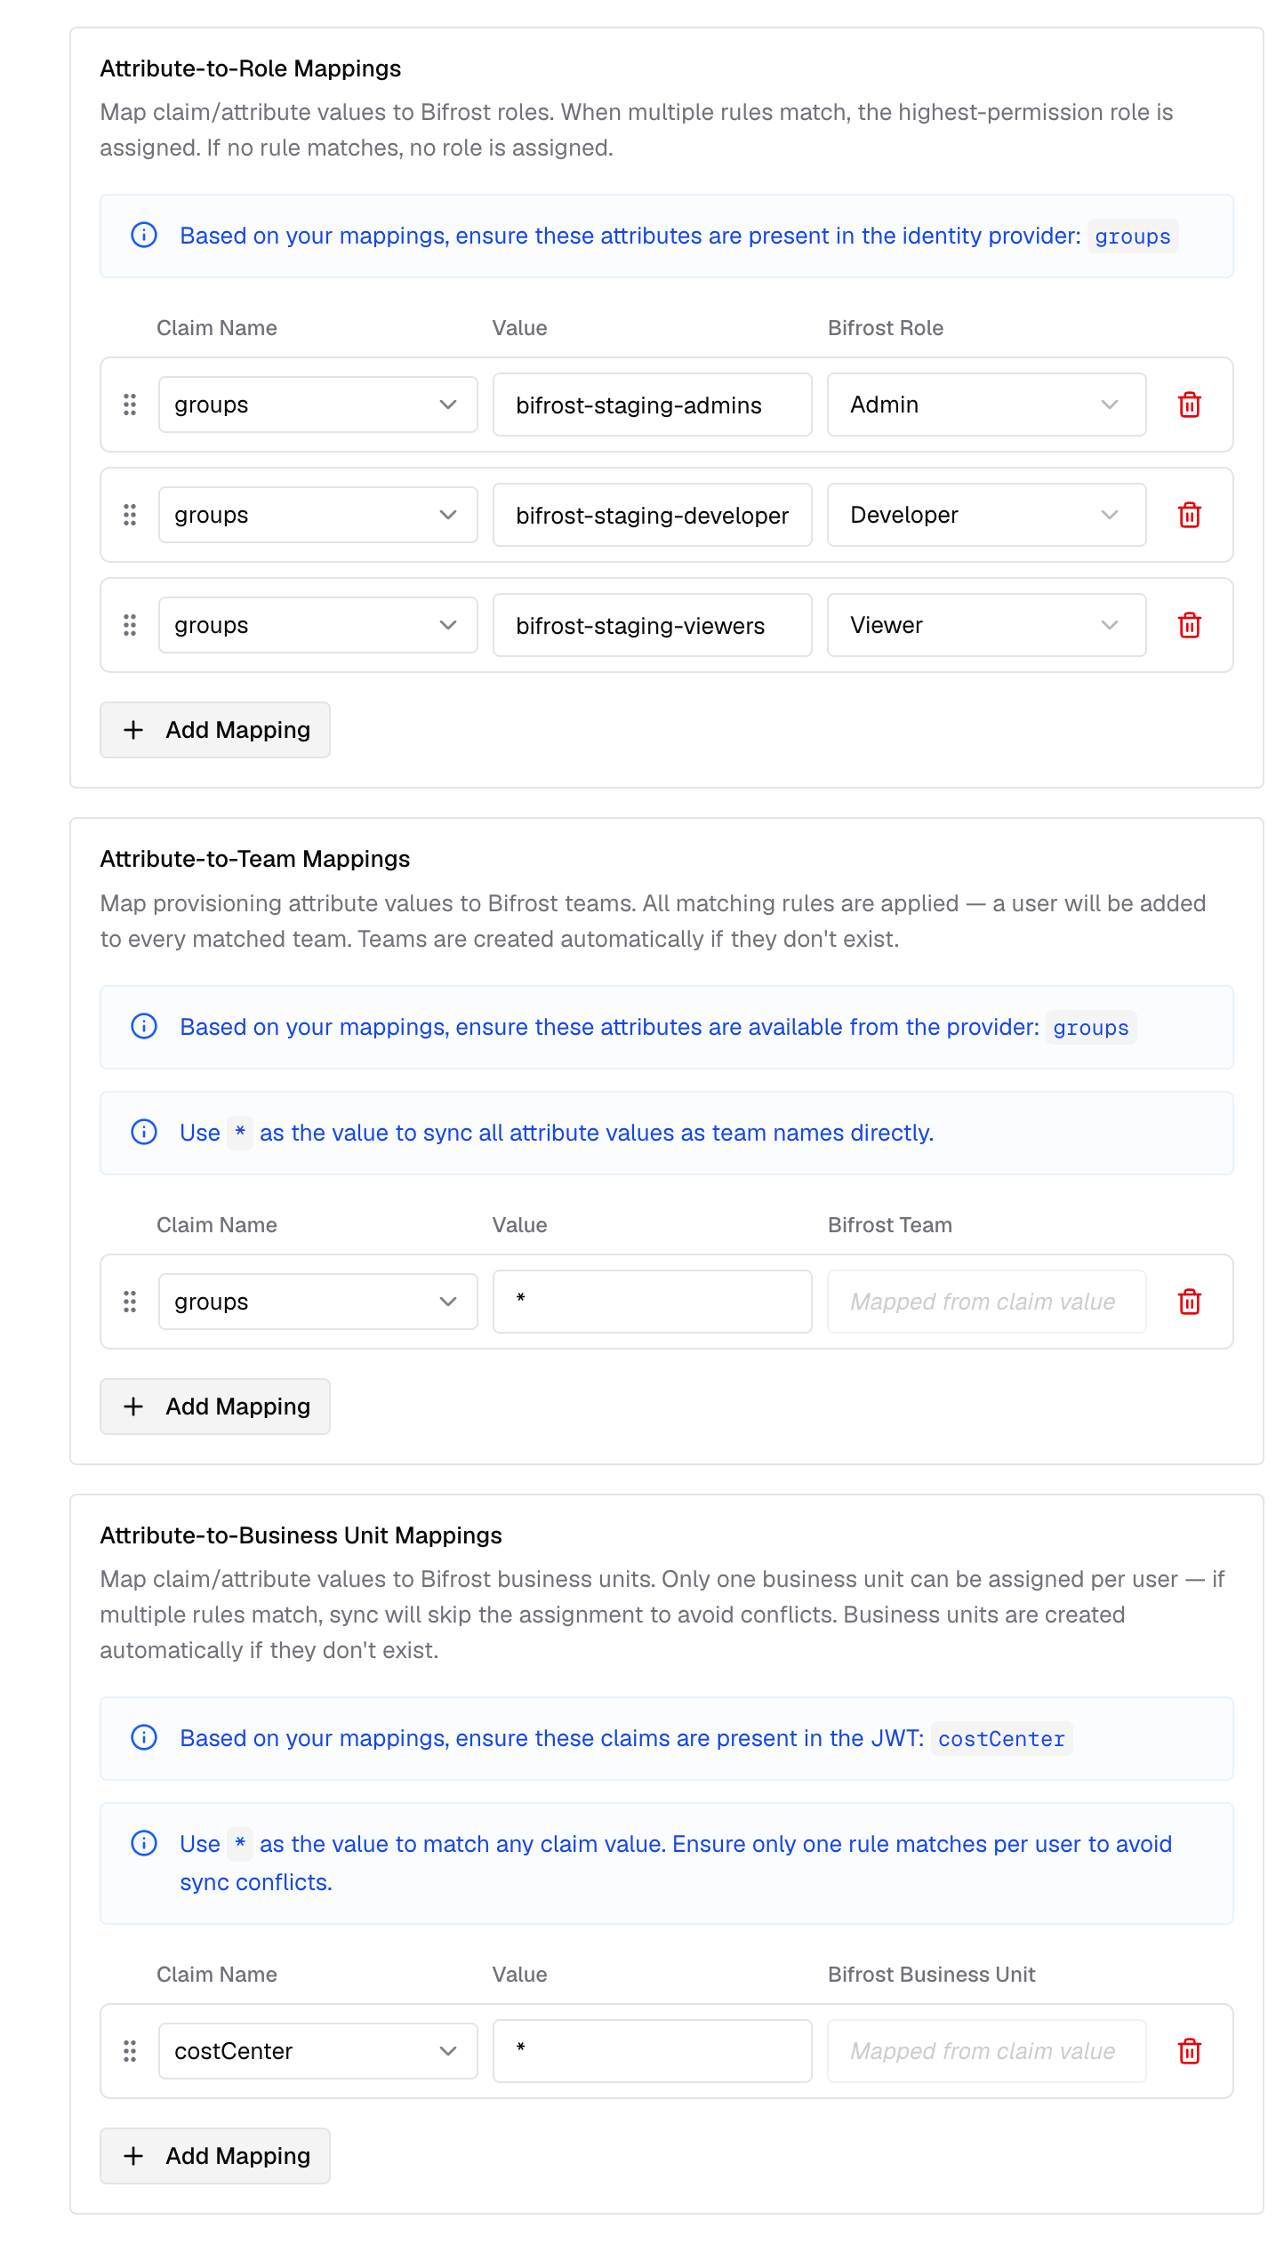Click the info icon in the role attributes notice

(x=144, y=236)
